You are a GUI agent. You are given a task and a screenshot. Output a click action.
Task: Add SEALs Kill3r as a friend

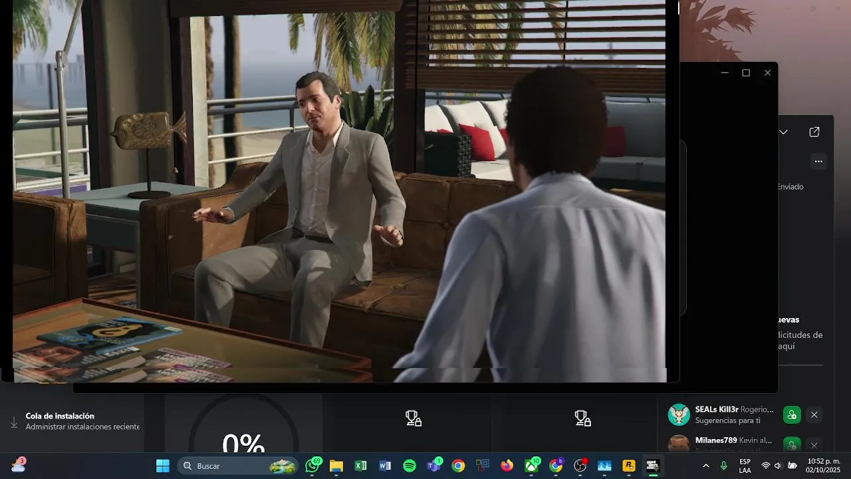pyautogui.click(x=791, y=415)
